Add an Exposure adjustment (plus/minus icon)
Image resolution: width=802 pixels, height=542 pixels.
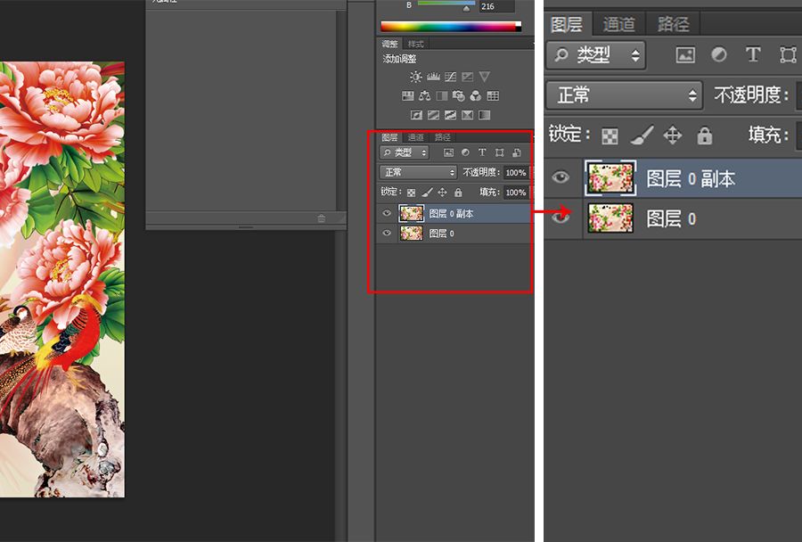pyautogui.click(x=468, y=77)
